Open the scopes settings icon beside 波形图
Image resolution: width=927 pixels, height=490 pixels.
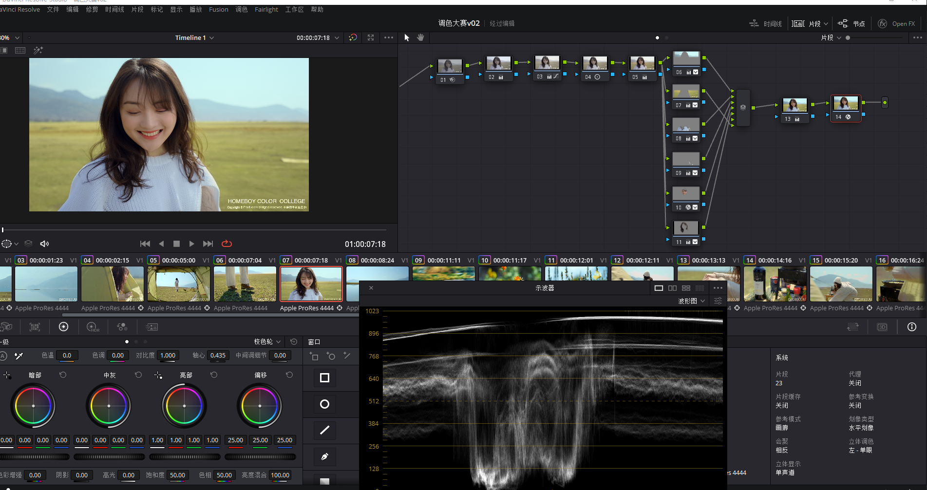(718, 301)
